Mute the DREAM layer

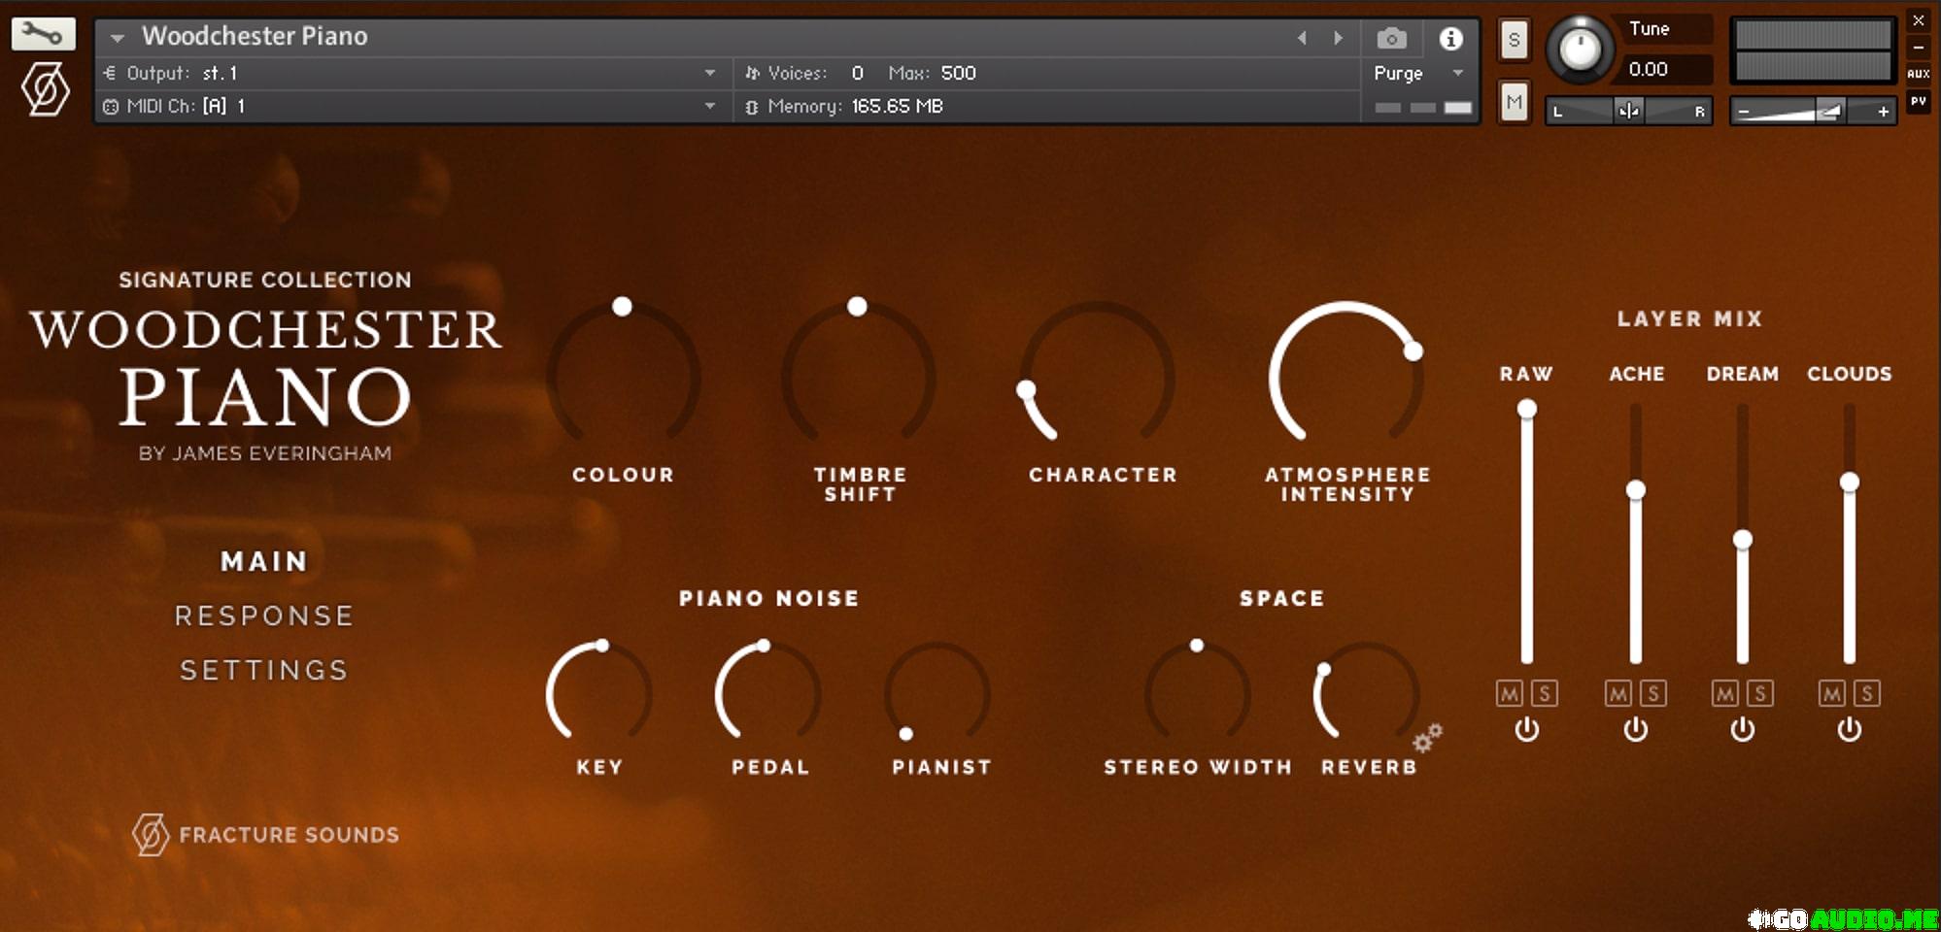[x=1725, y=693]
